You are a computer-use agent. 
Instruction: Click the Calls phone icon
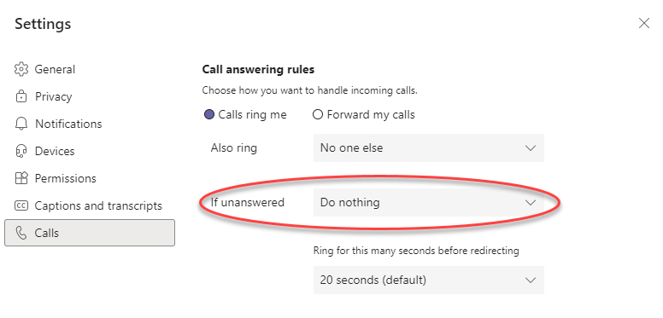21,233
